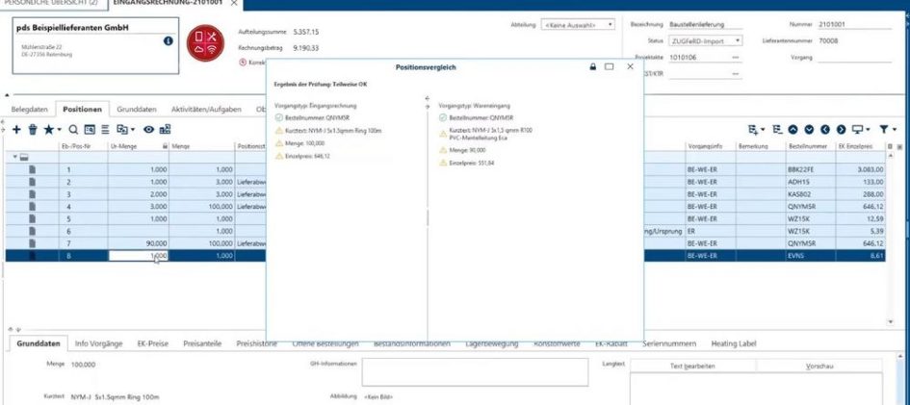This screenshot has width=910, height=405.
Task: Click the round right-arrow navigation icon
Action: [x=841, y=130]
